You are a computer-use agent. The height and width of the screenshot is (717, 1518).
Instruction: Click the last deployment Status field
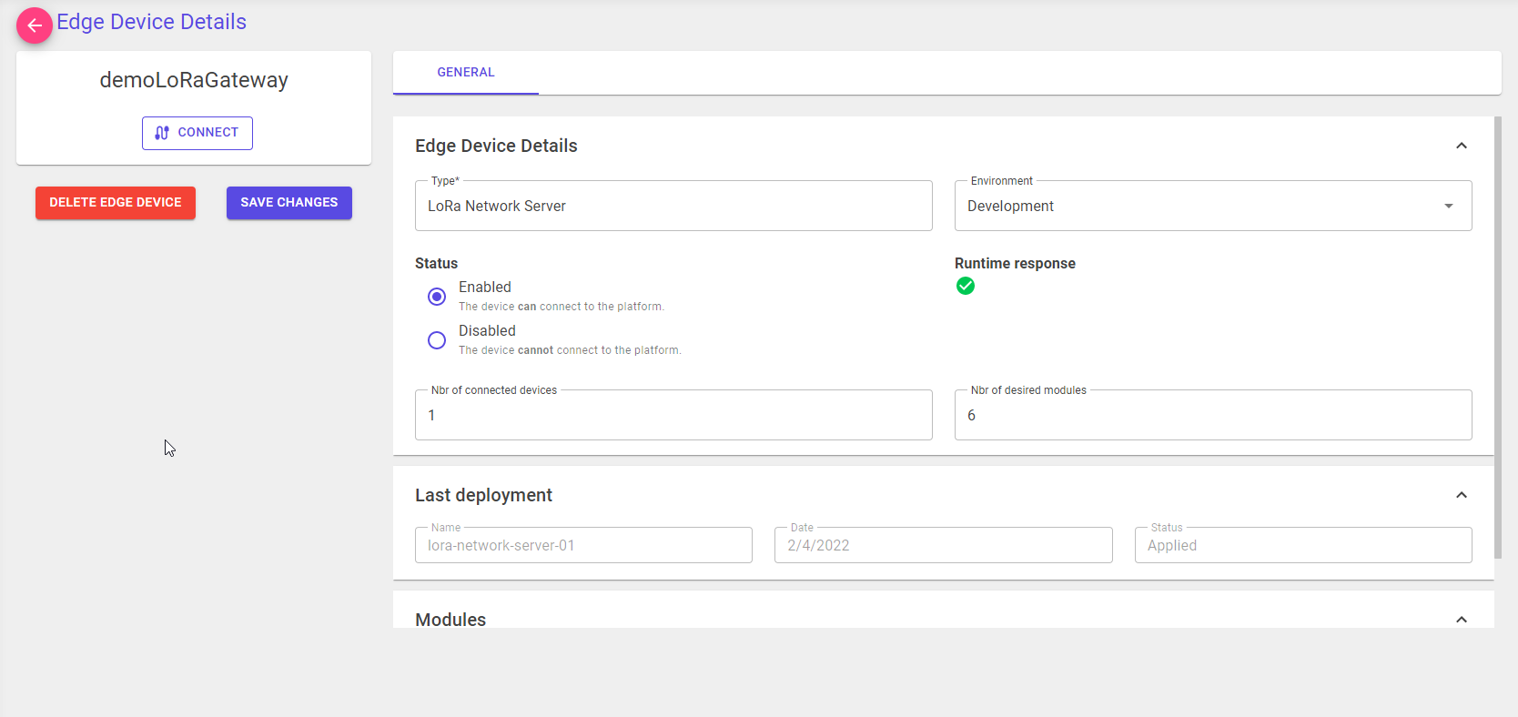coord(1302,546)
